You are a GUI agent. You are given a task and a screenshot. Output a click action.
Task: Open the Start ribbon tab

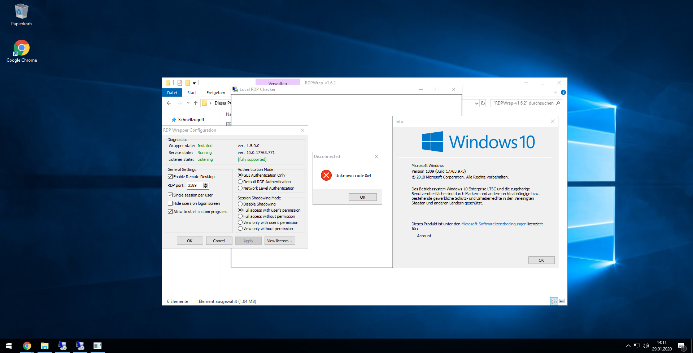[192, 93]
